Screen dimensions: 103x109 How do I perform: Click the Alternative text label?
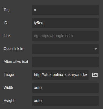(x=16, y=62)
